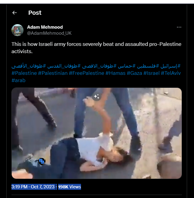The image size is (194, 198).
Task: Open the Arabic #إسرائيل hashtag
Action: [171, 66]
